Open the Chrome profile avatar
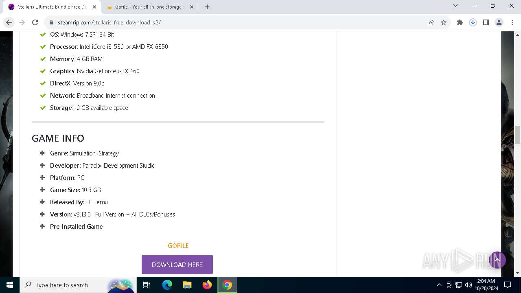The image size is (521, 293). coord(499,22)
